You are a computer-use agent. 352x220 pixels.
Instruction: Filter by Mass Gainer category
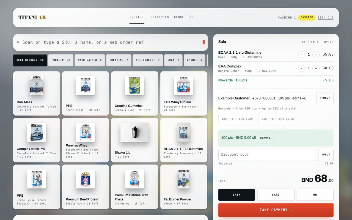90,60
